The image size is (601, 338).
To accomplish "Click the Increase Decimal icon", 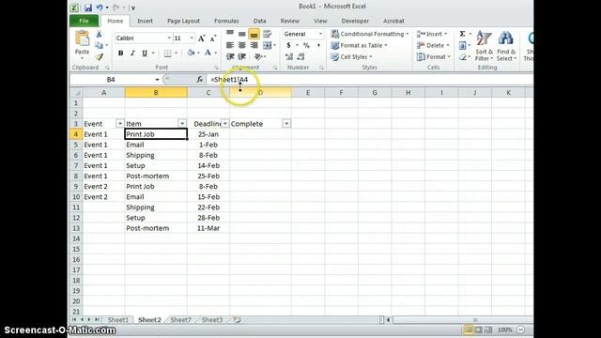I will [x=289, y=56].
